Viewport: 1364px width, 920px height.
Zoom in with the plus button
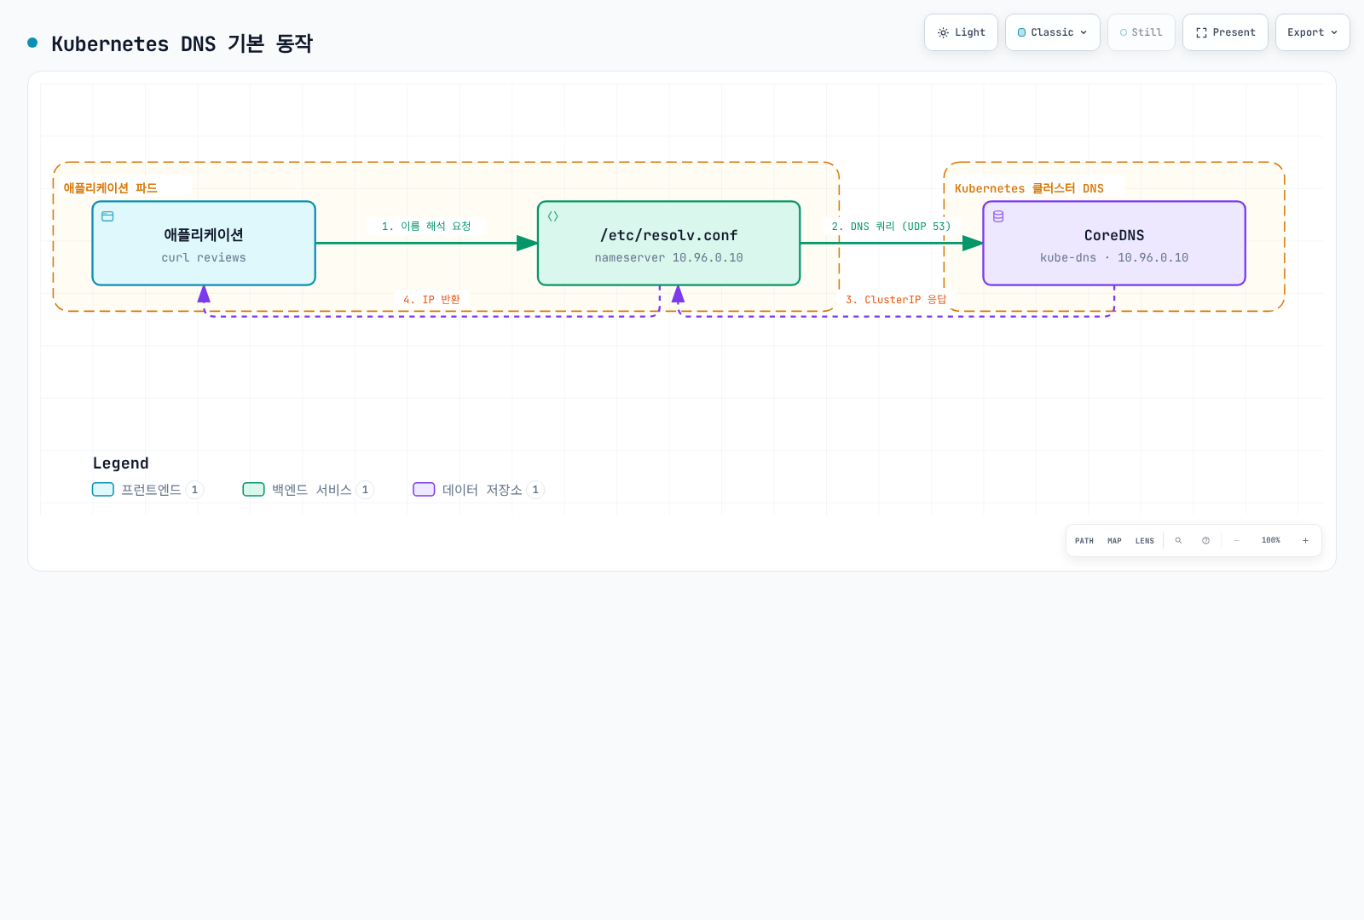point(1305,541)
